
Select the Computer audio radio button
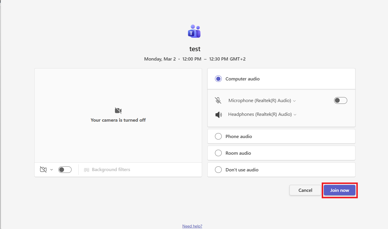pos(218,79)
